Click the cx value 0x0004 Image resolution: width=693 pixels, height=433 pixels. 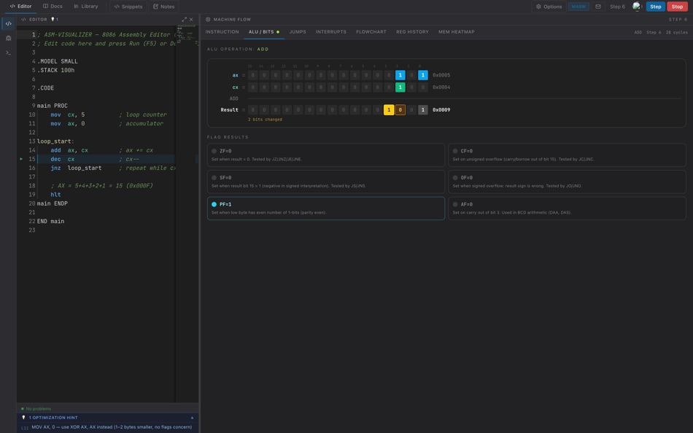[x=441, y=87]
